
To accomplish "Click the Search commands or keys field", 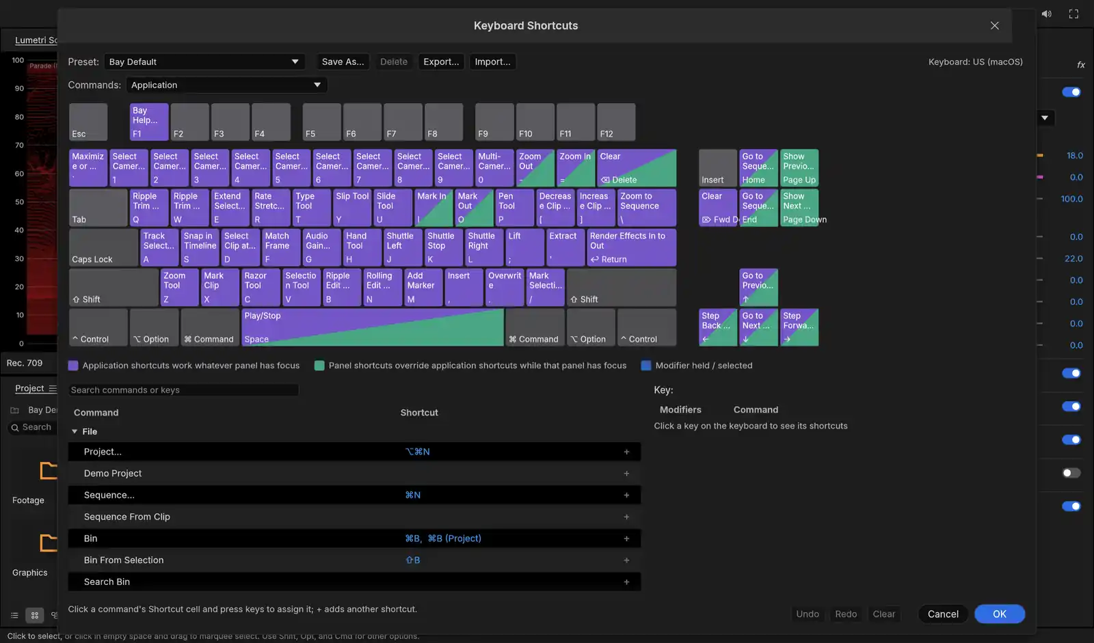I will 183,390.
